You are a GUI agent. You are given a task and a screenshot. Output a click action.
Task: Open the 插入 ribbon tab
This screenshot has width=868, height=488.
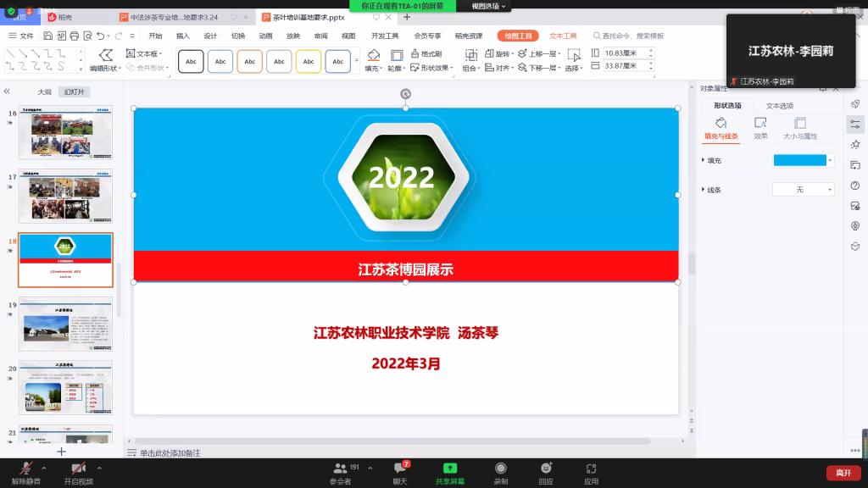tap(183, 36)
